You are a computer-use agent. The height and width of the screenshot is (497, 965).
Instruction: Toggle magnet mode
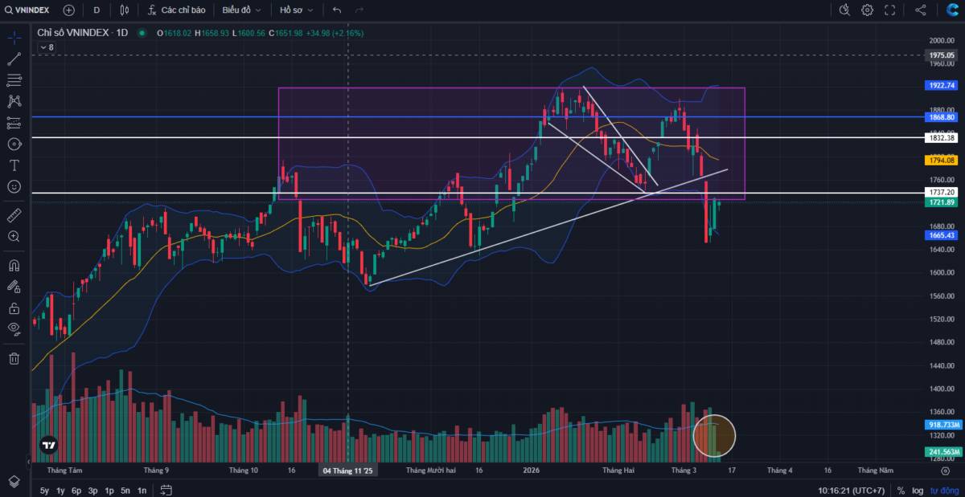click(14, 265)
